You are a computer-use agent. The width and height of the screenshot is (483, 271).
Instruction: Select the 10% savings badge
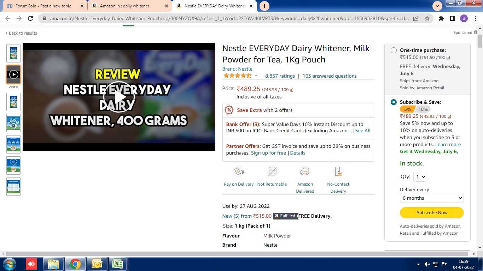pyautogui.click(x=423, y=109)
